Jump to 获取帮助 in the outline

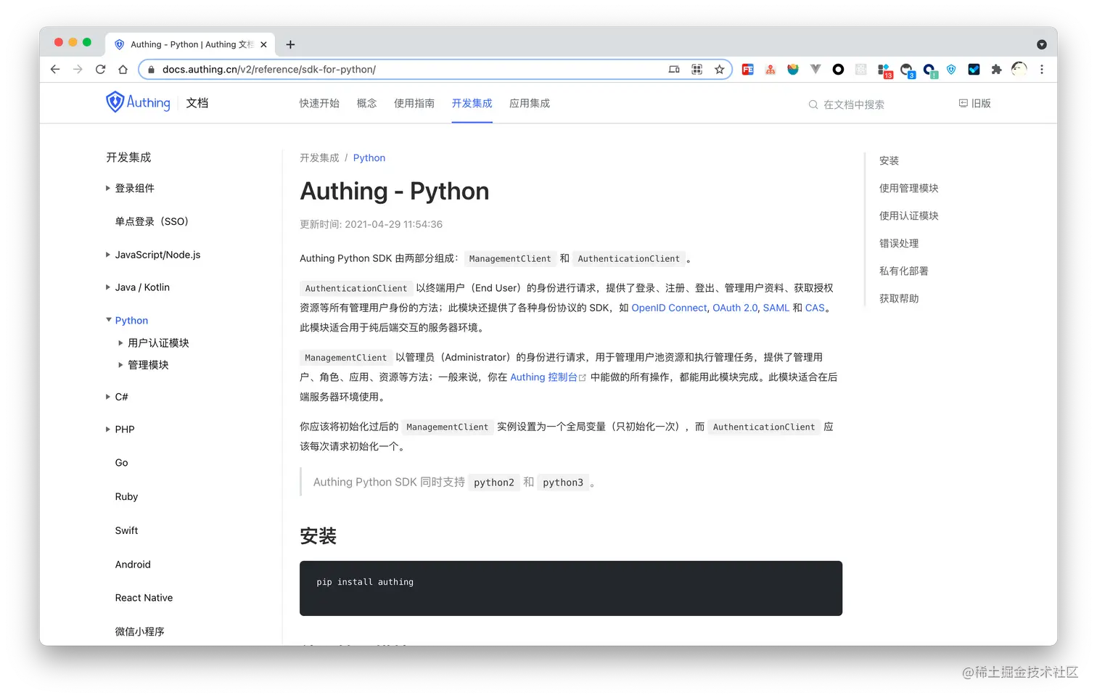click(x=899, y=299)
